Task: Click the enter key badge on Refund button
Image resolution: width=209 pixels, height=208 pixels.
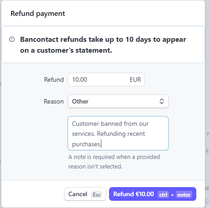Action: [184, 194]
